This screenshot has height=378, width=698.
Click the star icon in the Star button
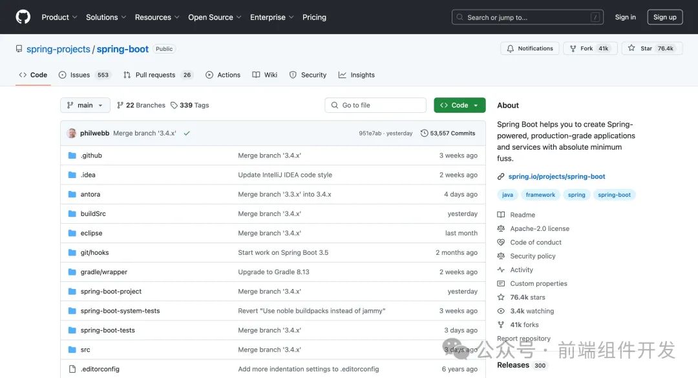pyautogui.click(x=631, y=48)
